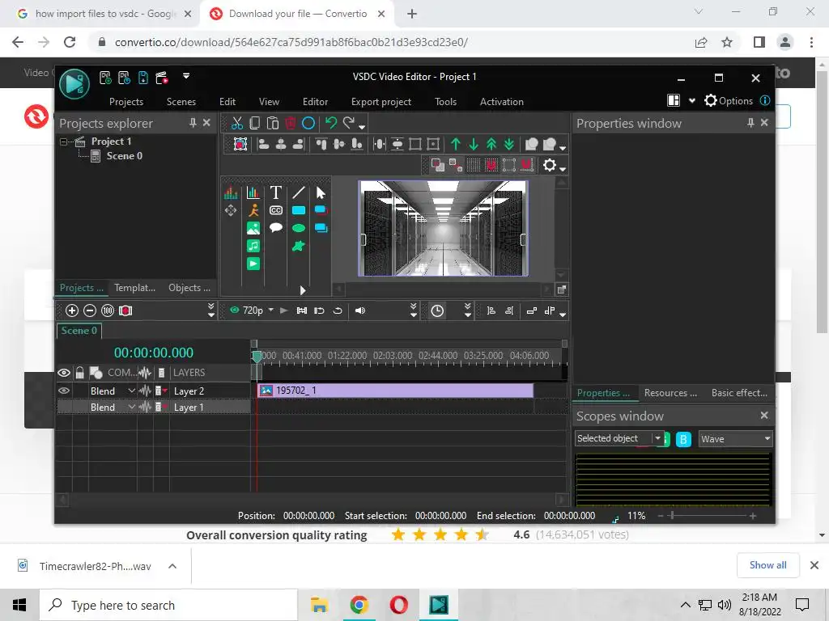Click the speech bubble tooltip tool
This screenshot has width=829, height=621.
point(276,227)
